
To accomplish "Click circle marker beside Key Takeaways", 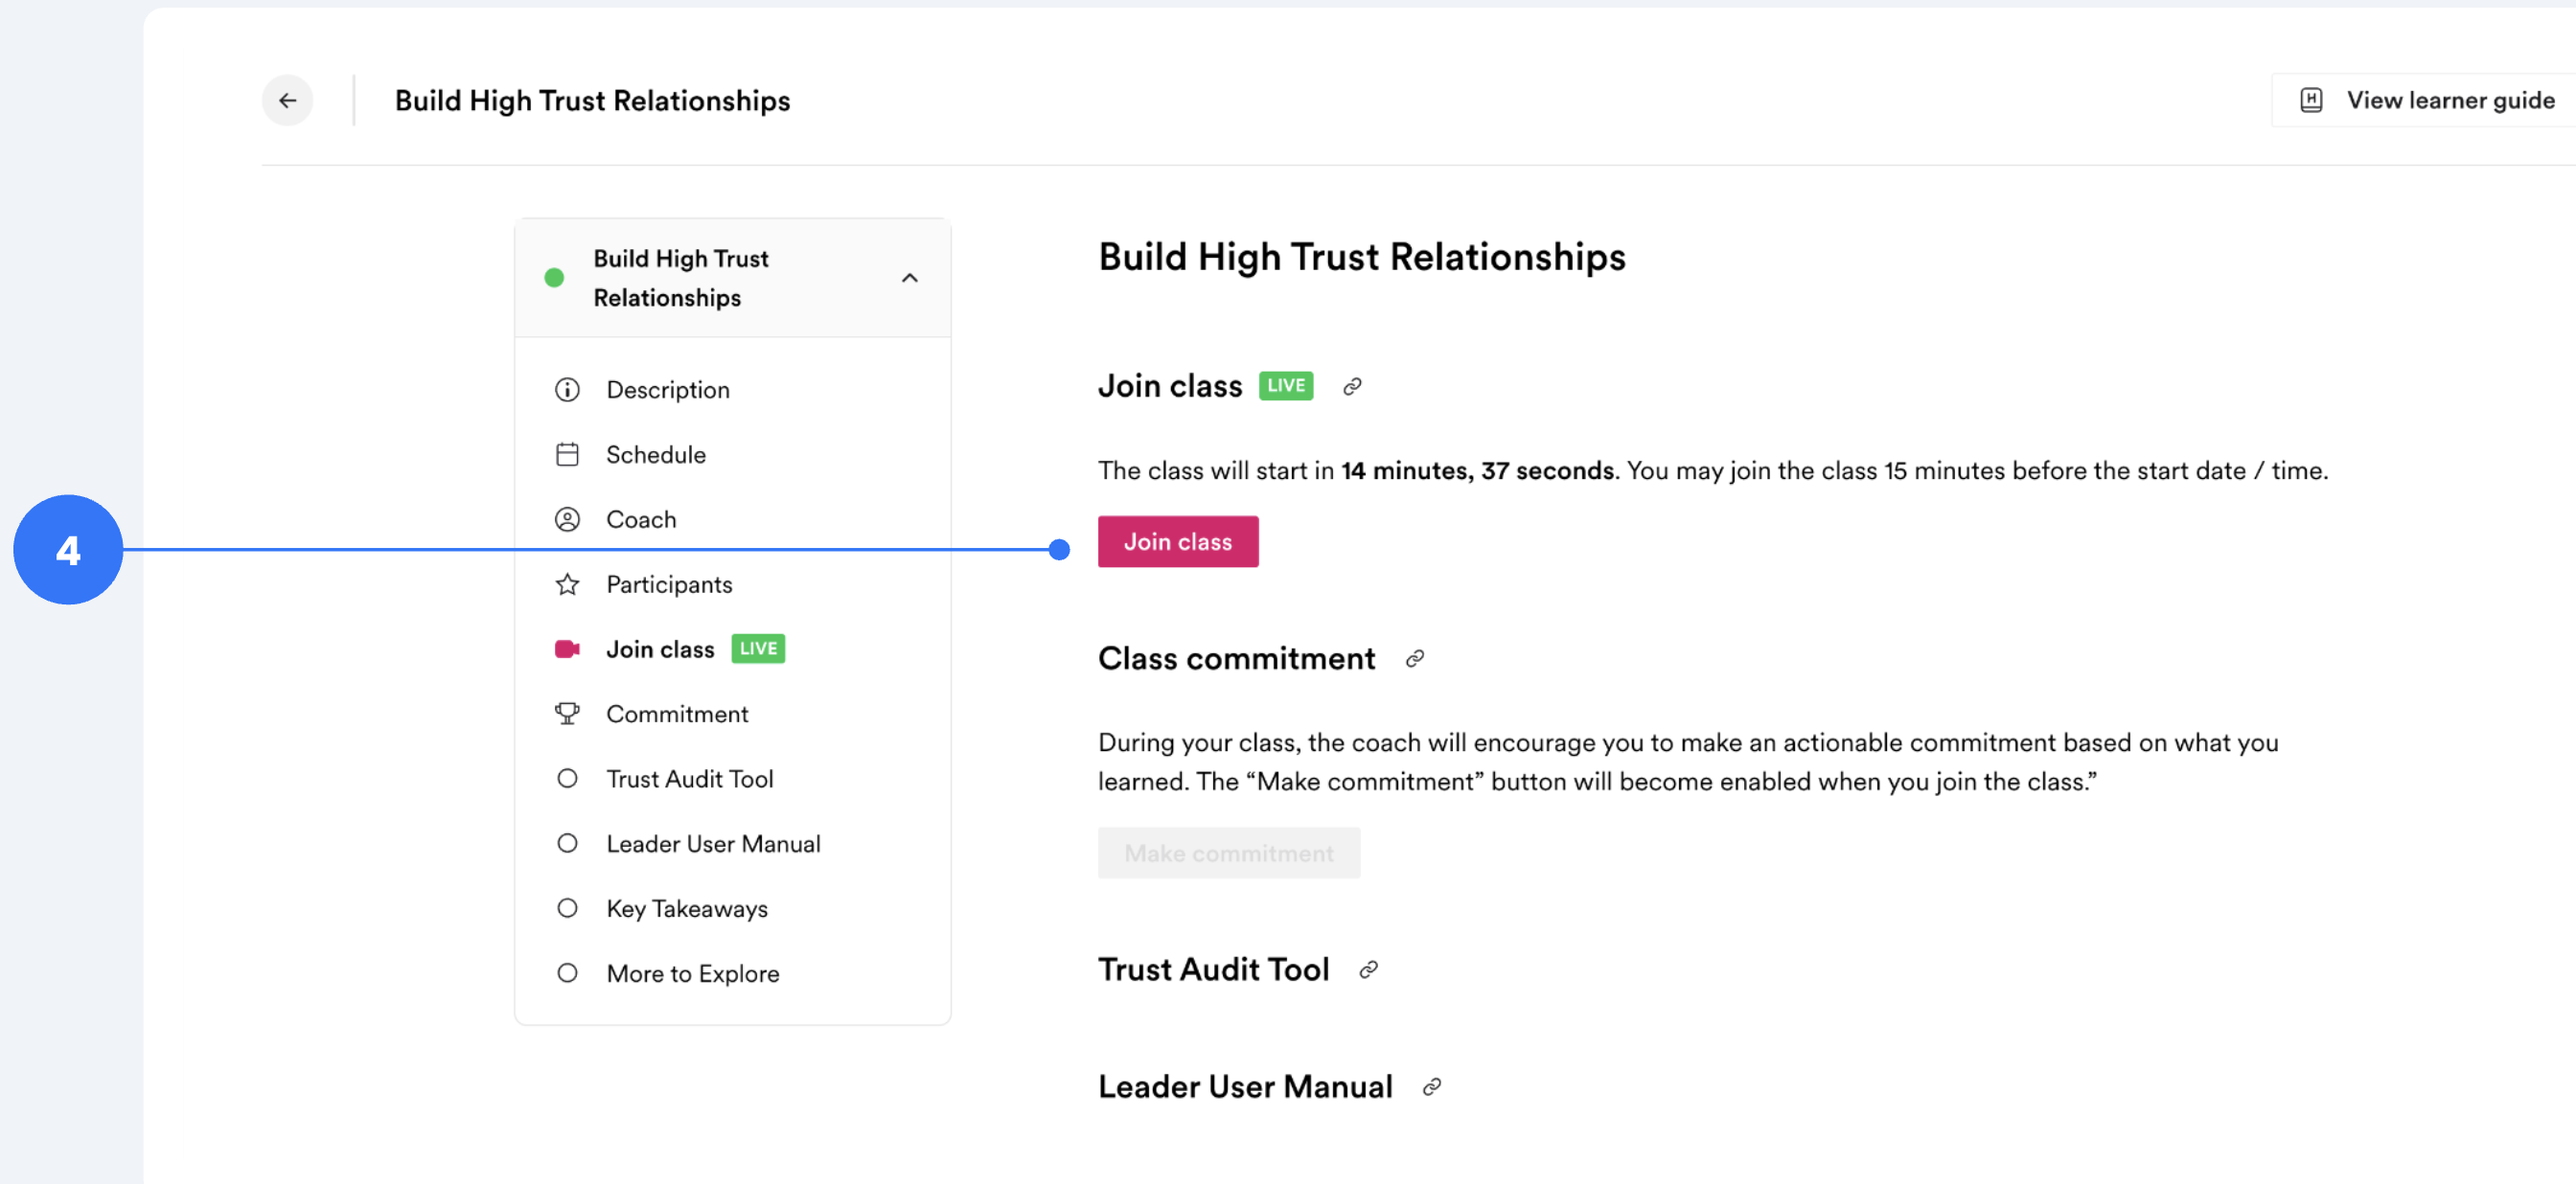I will coord(567,908).
